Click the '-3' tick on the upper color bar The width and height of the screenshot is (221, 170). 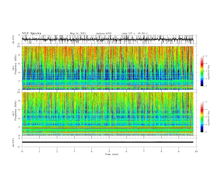coord(206,56)
